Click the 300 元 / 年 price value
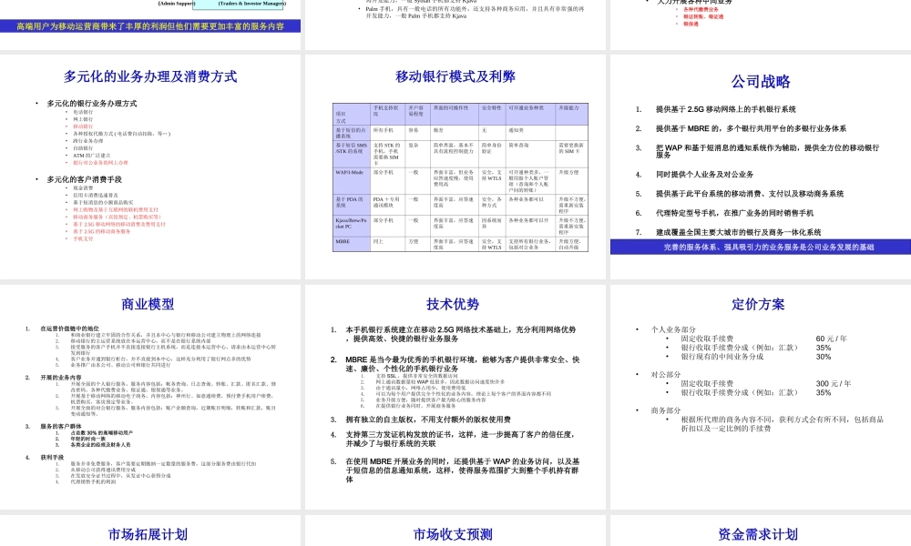Viewport: 911px width, 546px height. click(834, 383)
